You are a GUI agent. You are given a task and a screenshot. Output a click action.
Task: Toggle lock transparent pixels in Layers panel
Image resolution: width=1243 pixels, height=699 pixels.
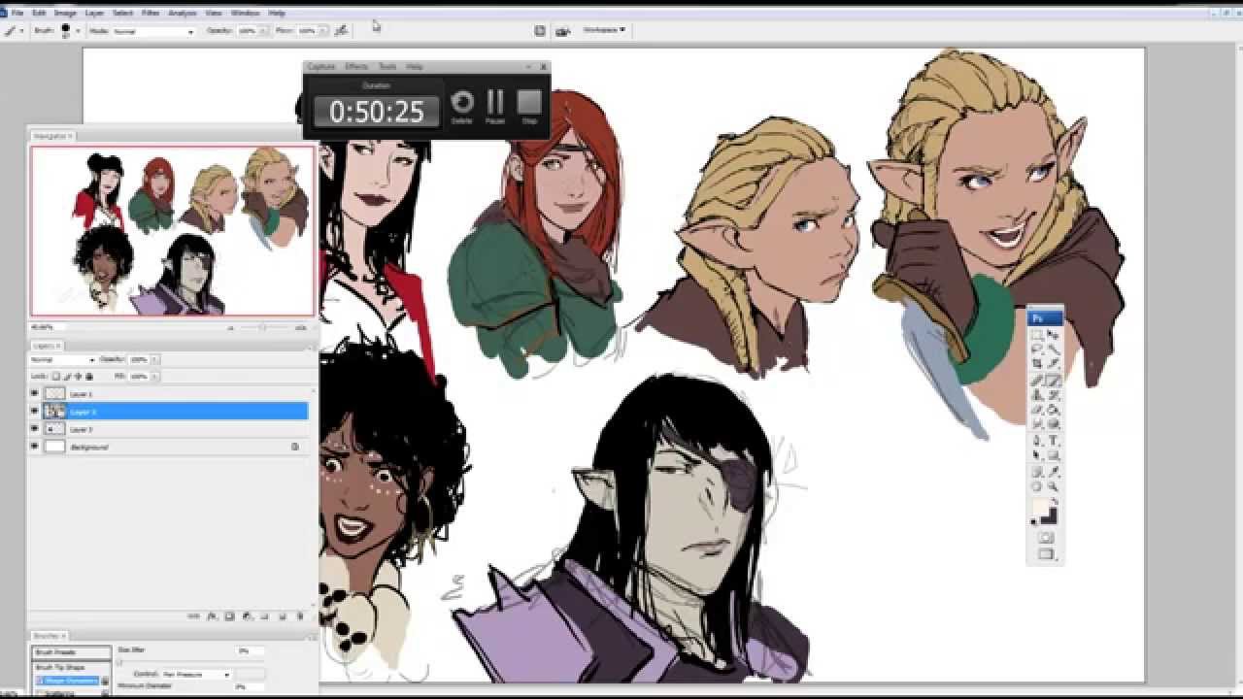coord(55,376)
